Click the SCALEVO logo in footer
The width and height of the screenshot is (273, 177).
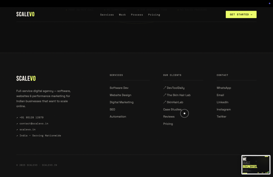(x=26, y=79)
